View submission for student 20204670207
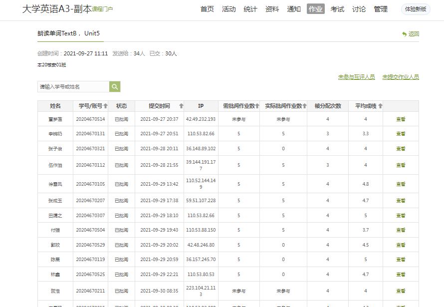 coord(401,201)
